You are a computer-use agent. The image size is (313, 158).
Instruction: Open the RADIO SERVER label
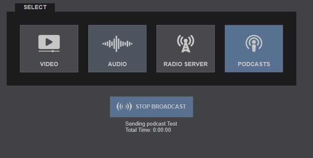(x=186, y=64)
